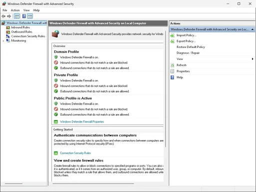The width and height of the screenshot is (256, 192).
Task: Click Private Profile inbound blocked icon
Action: pos(56,86)
